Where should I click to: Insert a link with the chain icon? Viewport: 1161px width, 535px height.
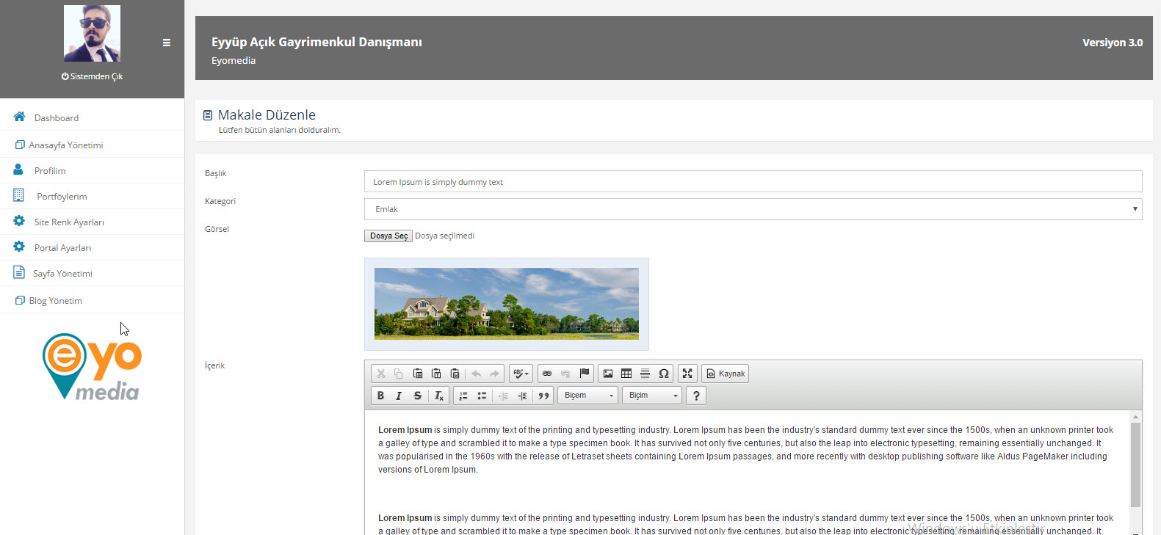click(x=547, y=374)
